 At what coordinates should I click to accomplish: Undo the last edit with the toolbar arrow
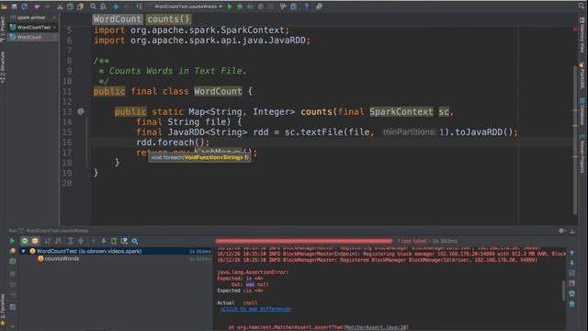coord(37,6)
